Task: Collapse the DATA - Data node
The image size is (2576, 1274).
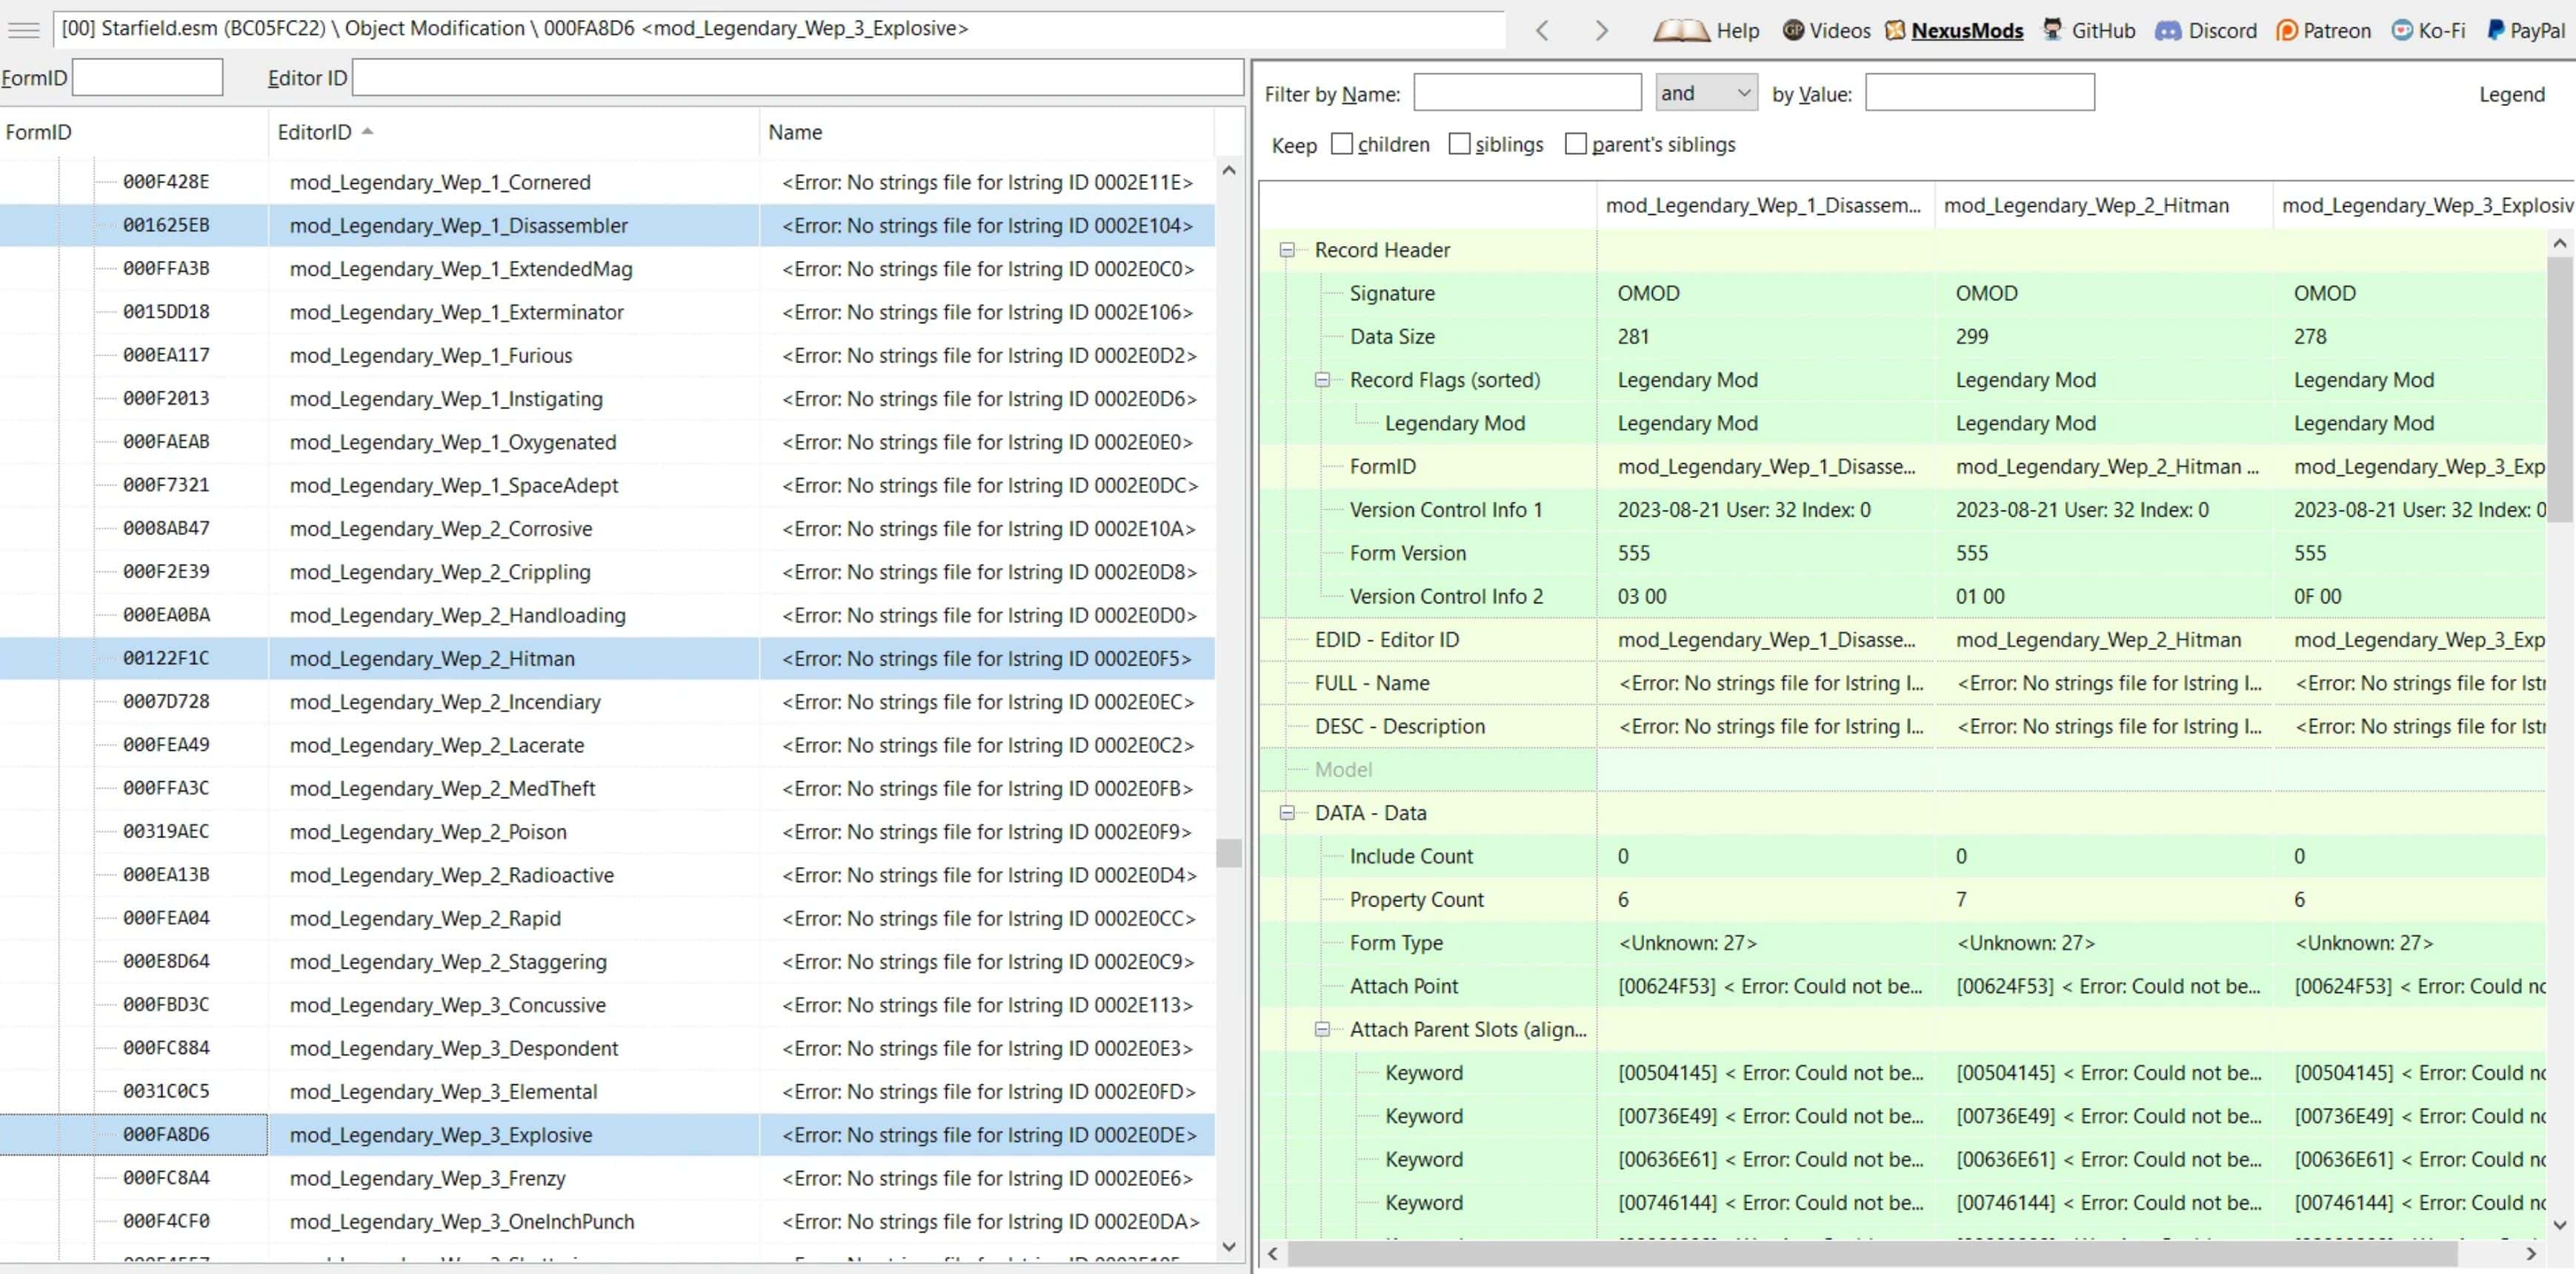Action: (1287, 813)
